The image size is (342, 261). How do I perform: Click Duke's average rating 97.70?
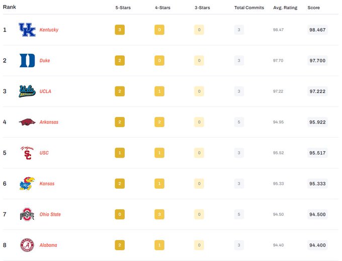click(278, 61)
